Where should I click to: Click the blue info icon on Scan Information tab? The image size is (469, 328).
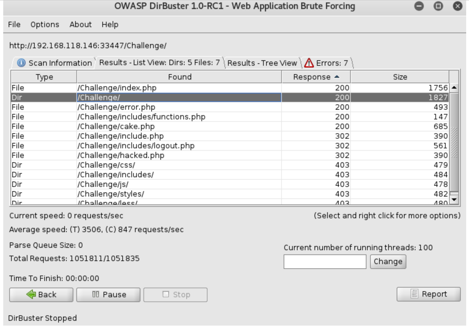click(21, 63)
